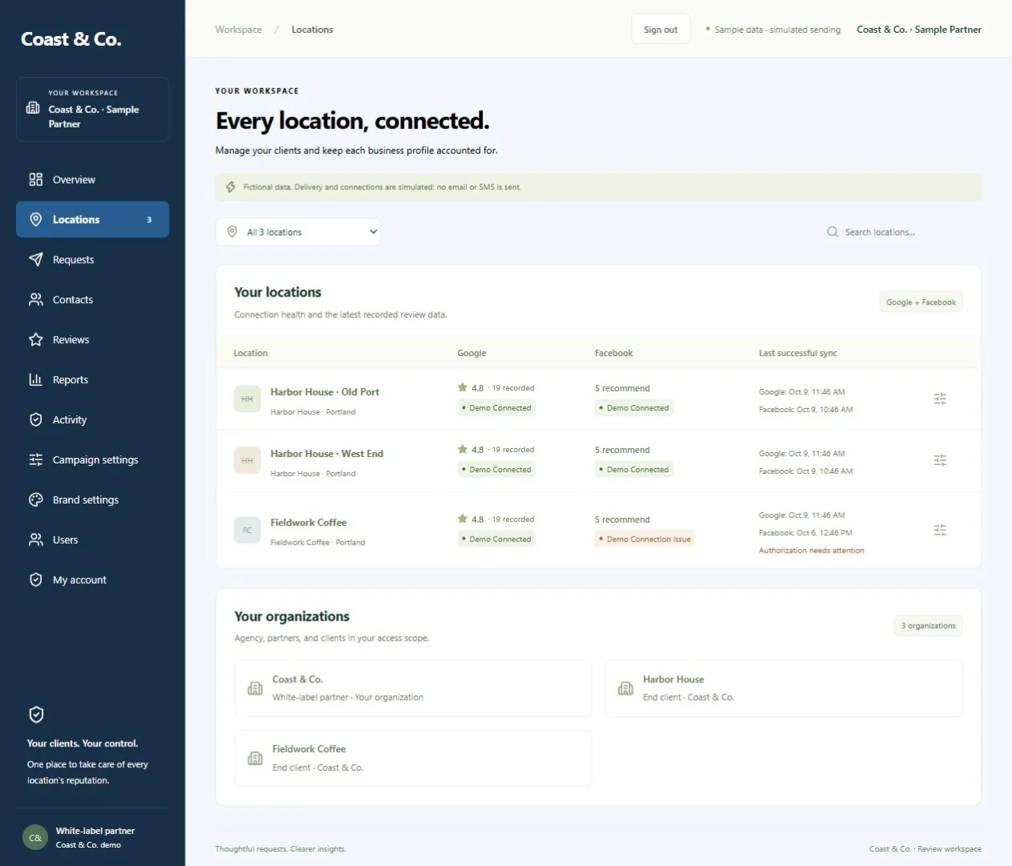This screenshot has width=1012, height=866.
Task: Click the Google Demo Connected badge for Old Port
Action: pyautogui.click(x=496, y=408)
